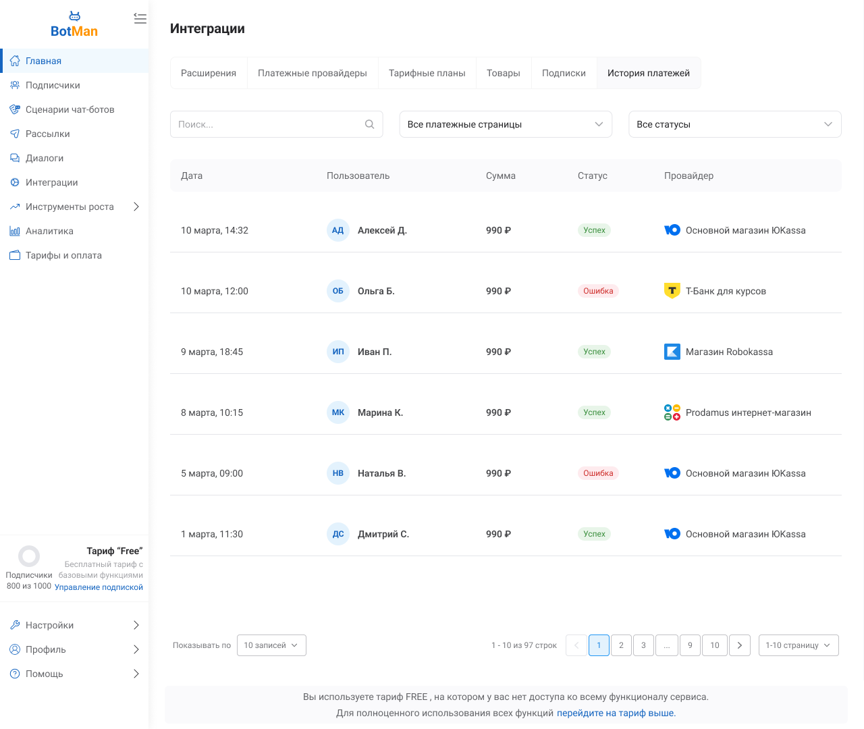The height and width of the screenshot is (729, 864).
Task: Switch to the Тарифные планы tab
Action: tap(427, 73)
